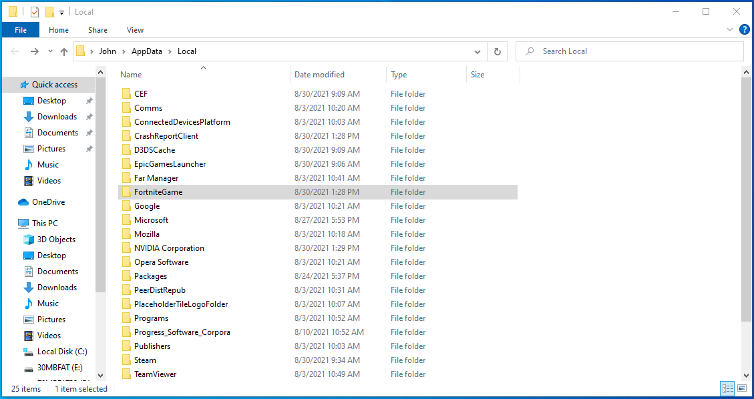Viewport: 754px width, 399px height.
Task: Open 30MBFAT (E:) drive in navigation pane
Action: tap(59, 368)
